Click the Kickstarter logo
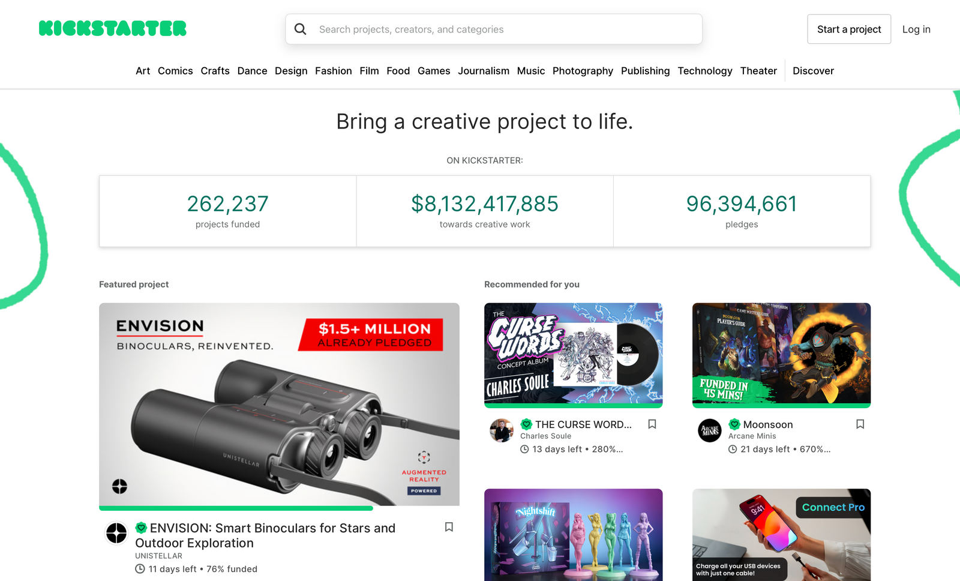 coord(112,28)
